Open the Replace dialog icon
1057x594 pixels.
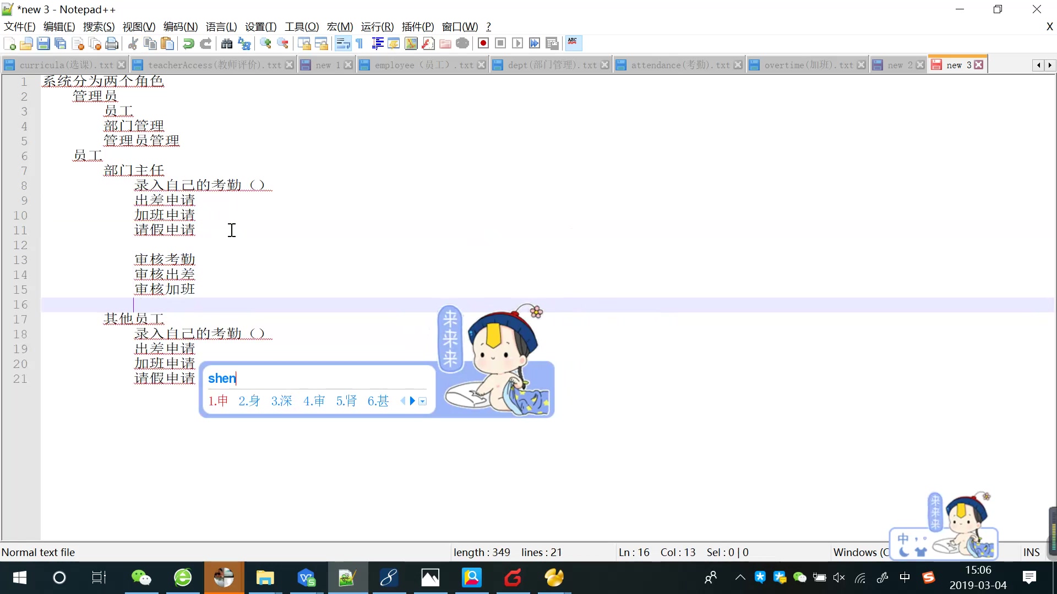(244, 43)
